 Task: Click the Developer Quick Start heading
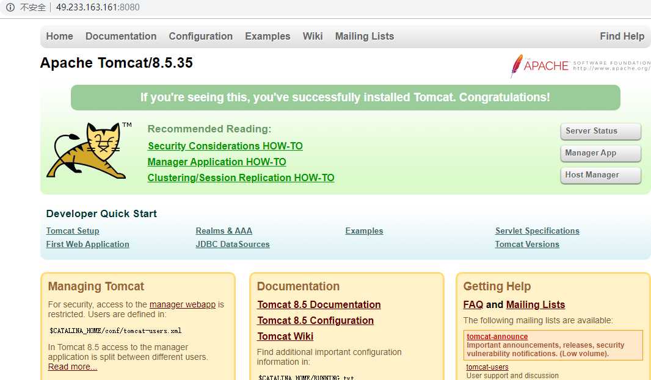tap(101, 213)
